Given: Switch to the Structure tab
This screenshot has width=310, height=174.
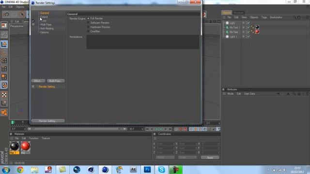Looking at the screenshot, I should 238,13.
